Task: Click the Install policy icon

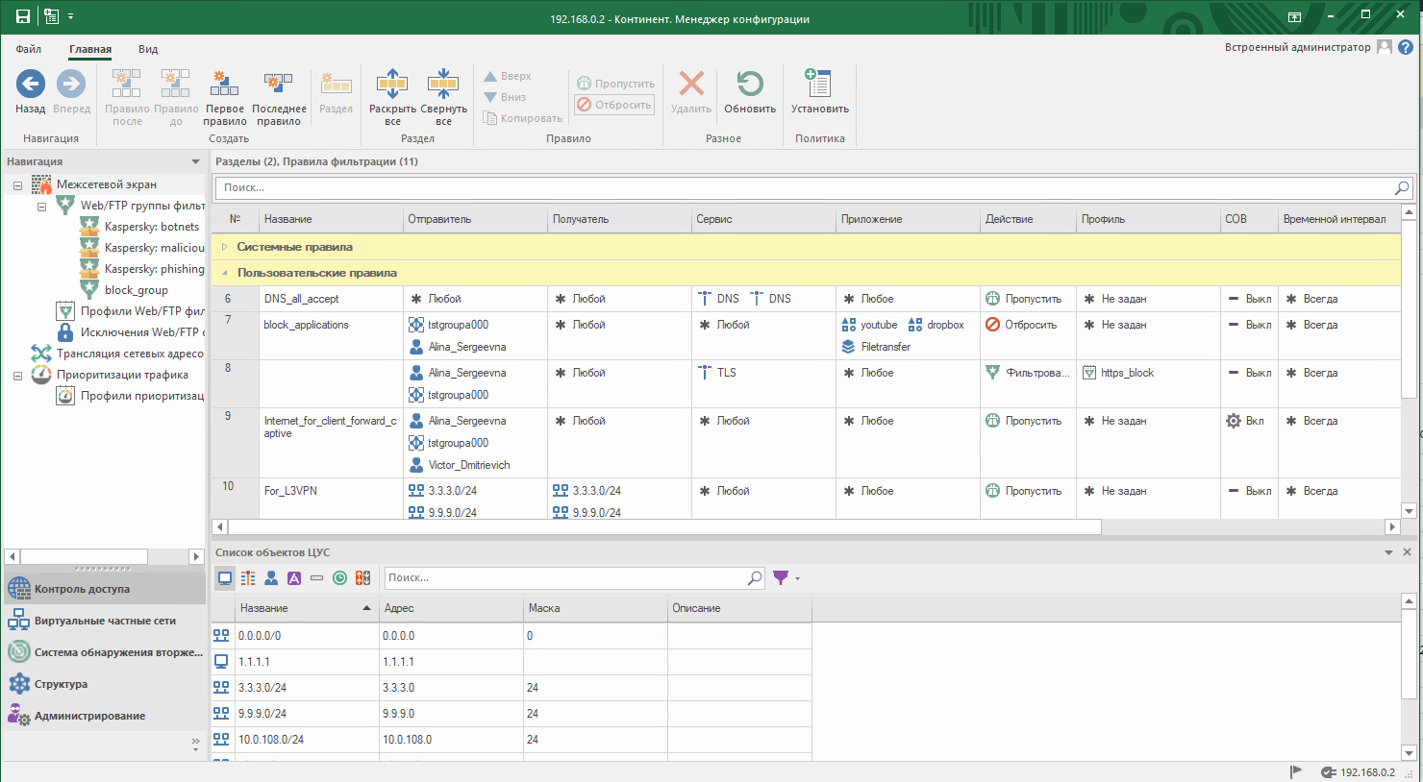Action: 819,85
